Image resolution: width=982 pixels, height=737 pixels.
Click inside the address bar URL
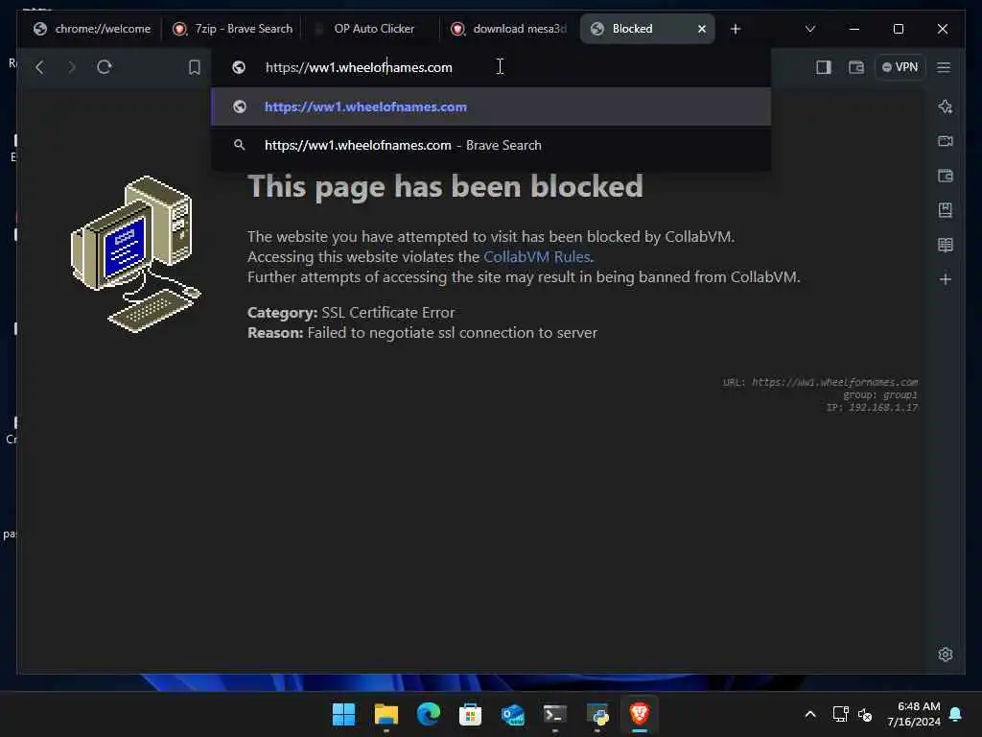point(359,67)
